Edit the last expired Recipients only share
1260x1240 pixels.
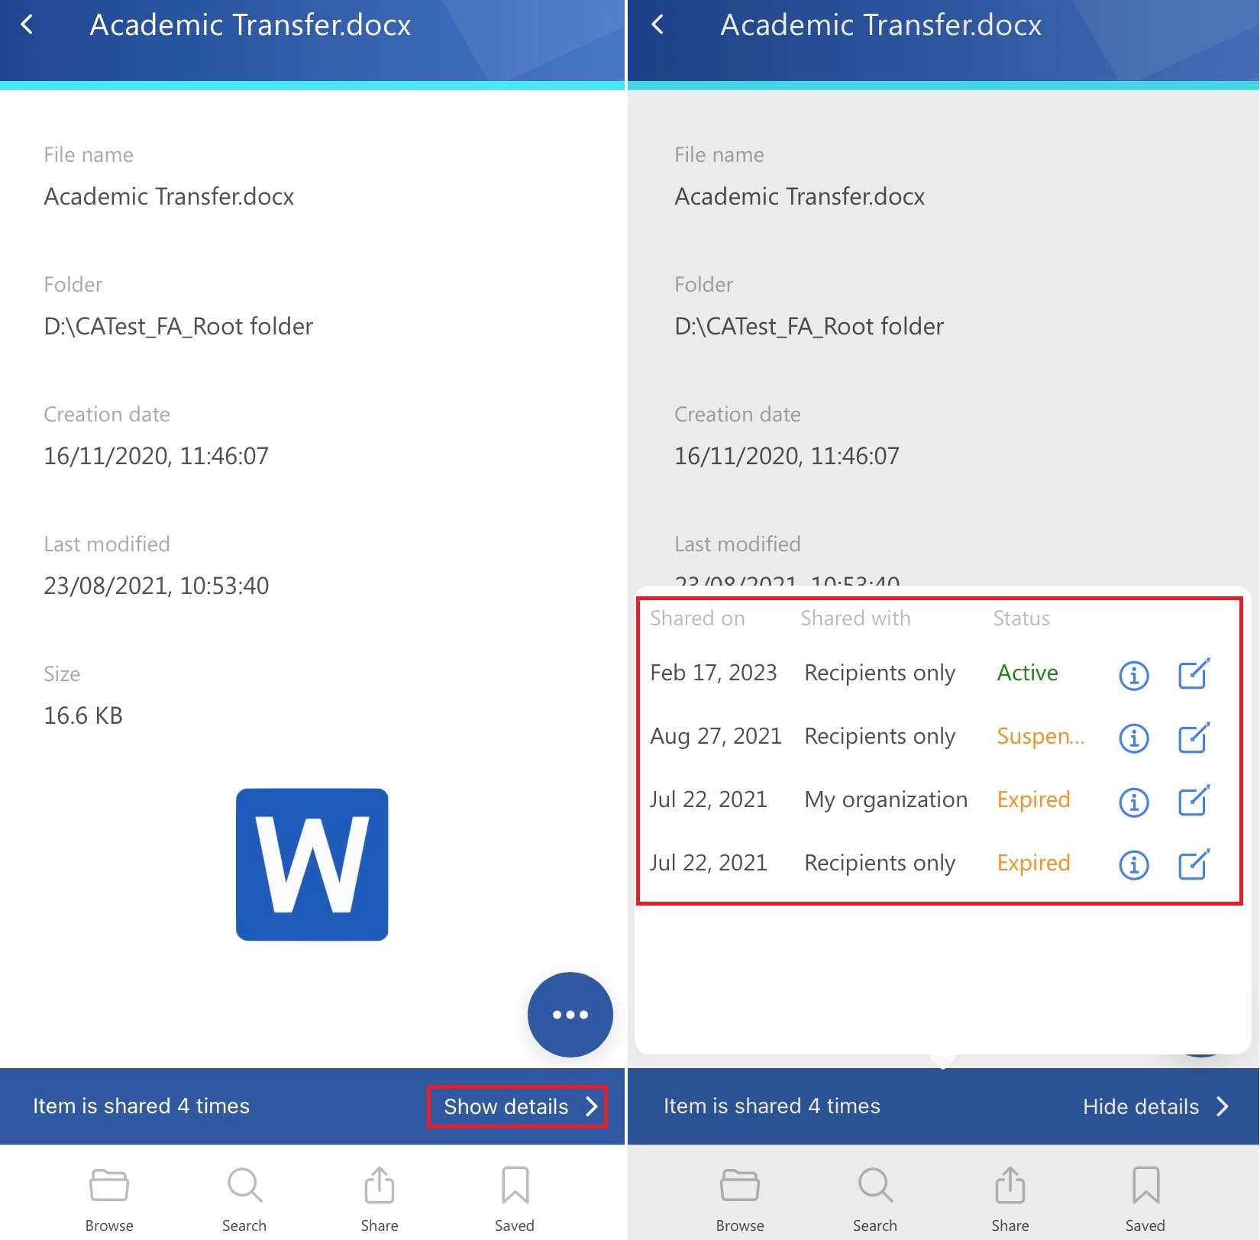(1194, 864)
